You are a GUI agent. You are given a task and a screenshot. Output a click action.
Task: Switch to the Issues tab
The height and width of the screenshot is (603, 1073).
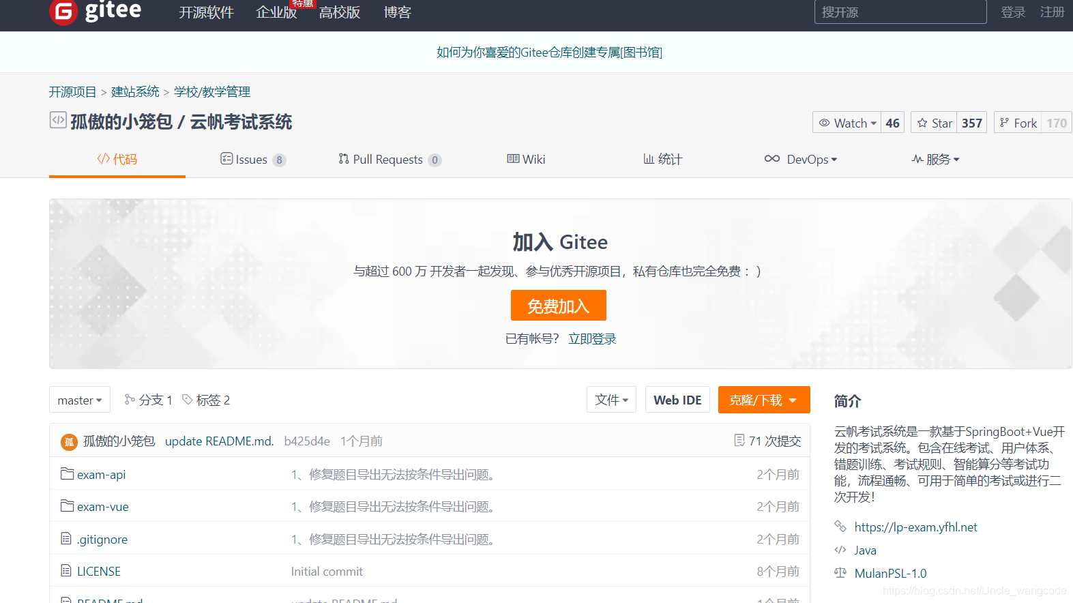tap(253, 159)
